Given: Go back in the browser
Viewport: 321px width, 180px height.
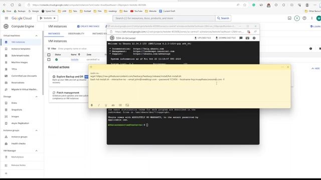Looking at the screenshot, I should (5, 5).
